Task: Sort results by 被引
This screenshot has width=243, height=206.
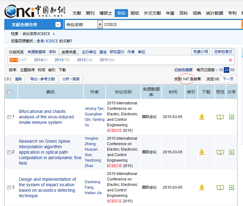Action: tap(52, 70)
